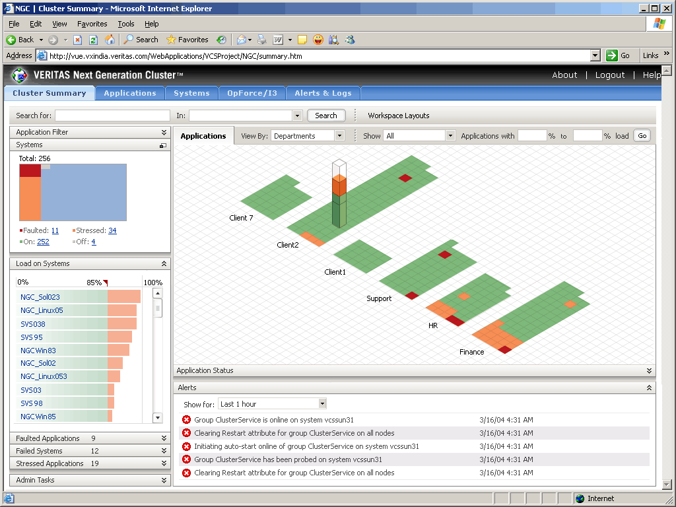Click the Refresh page icon
The width and height of the screenshot is (676, 507).
93,40
